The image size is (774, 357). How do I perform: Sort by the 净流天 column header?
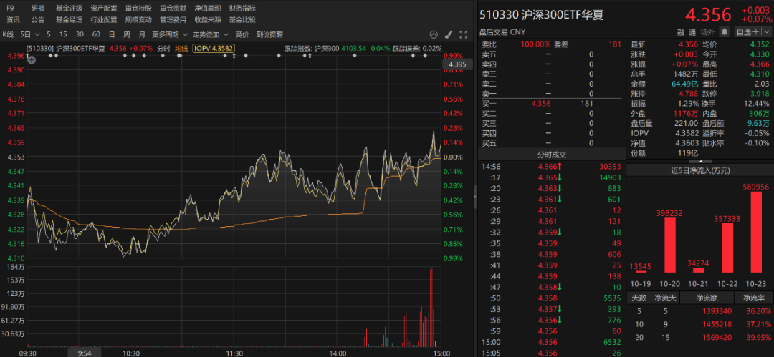coord(665,298)
